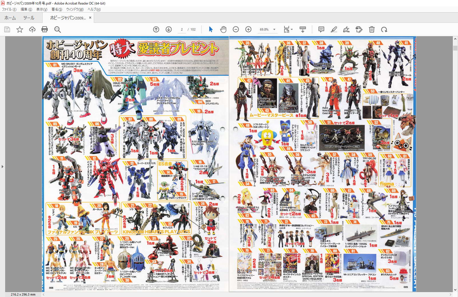Expand the left navigation pane

[x=3, y=166]
